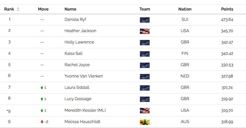Click green up arrow for Meredith Kessler
Viewport: 246px width, 128px height.
pyautogui.click(x=42, y=110)
